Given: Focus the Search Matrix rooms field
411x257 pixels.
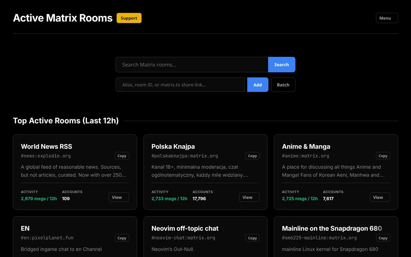Looking at the screenshot, I should (x=192, y=65).
